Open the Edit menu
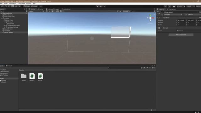Image resolution: width=201 pixels, height=113 pixels. coord(1,3)
